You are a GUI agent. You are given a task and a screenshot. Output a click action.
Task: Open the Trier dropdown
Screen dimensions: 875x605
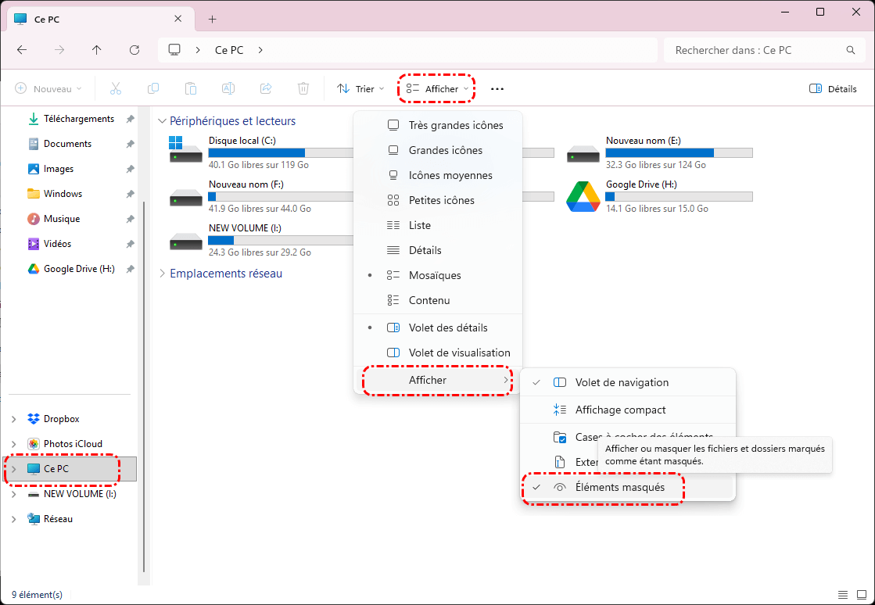(x=360, y=89)
